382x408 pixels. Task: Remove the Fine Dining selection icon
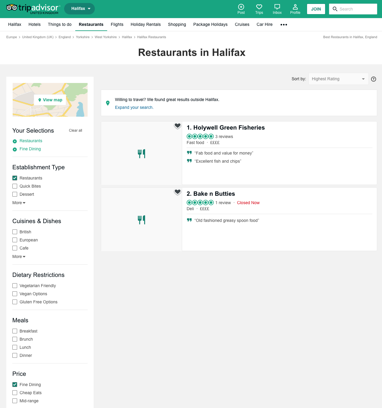(x=15, y=149)
